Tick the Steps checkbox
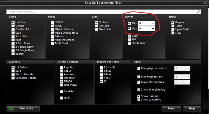209x114 pixels. click(61, 98)
